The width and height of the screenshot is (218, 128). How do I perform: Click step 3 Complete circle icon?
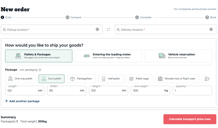click(x=137, y=17)
